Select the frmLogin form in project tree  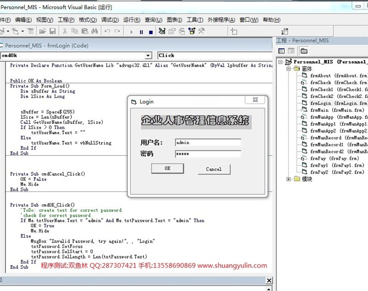pos(336,103)
